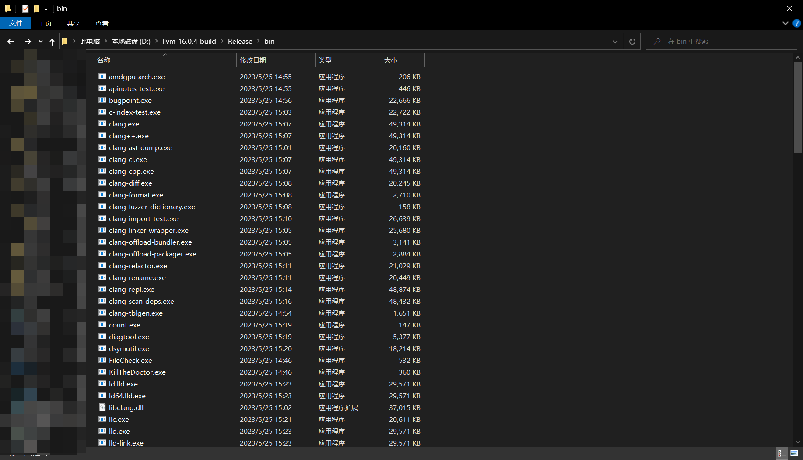This screenshot has width=803, height=460.
Task: Click the clang-format.exe file icon
Action: 102,195
